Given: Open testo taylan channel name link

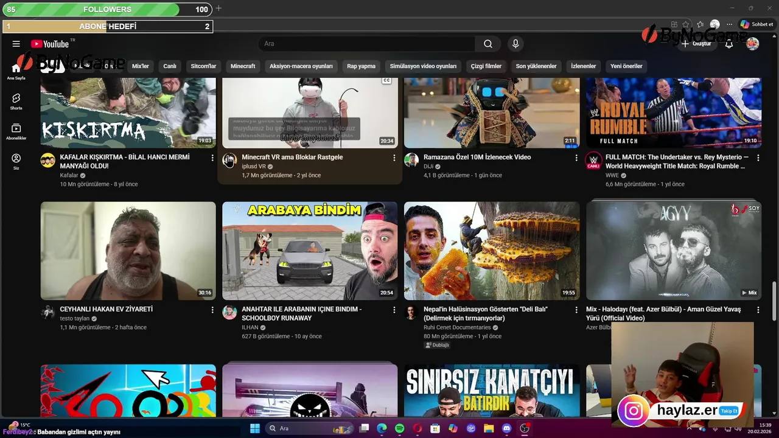Looking at the screenshot, I should (x=74, y=319).
